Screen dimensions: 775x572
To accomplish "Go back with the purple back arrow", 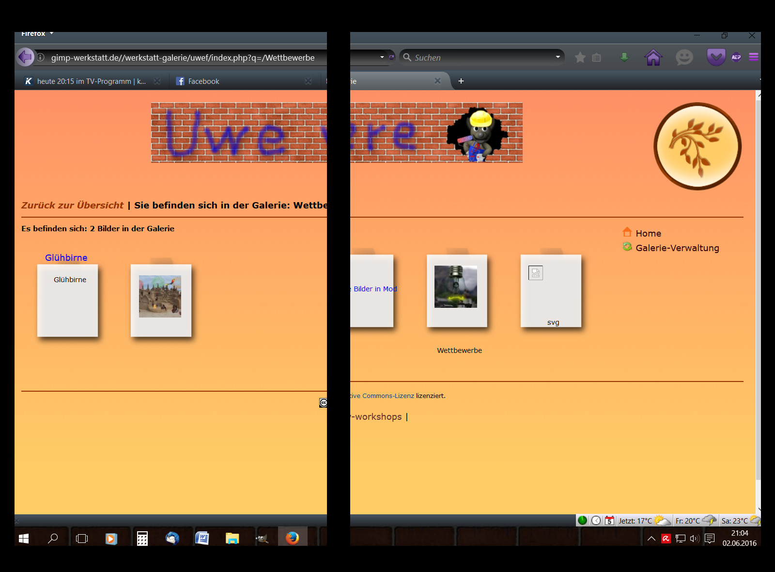I will 25,57.
